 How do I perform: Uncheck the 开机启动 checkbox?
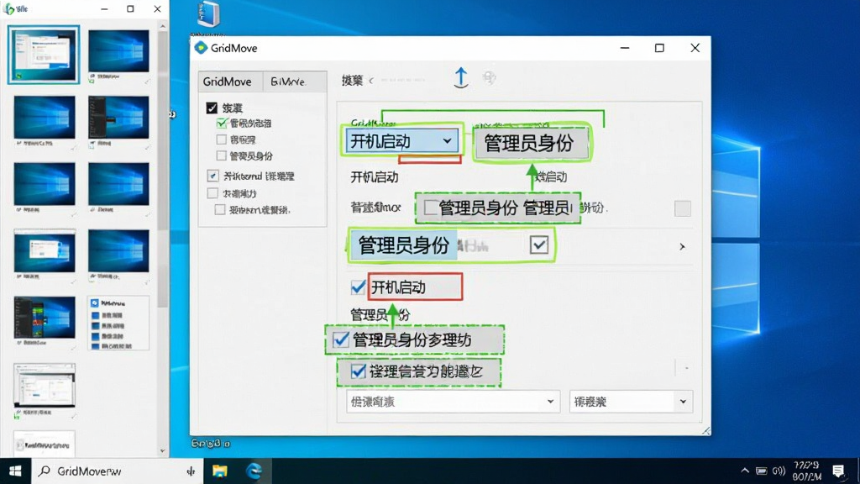tap(358, 287)
